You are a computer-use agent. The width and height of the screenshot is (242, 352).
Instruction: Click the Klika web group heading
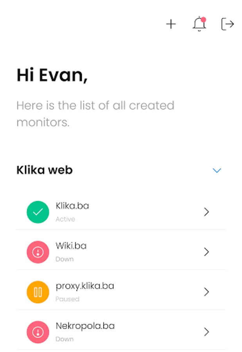tap(45, 170)
